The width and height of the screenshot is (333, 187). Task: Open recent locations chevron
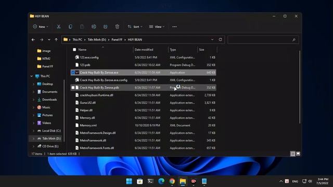tap(49, 39)
